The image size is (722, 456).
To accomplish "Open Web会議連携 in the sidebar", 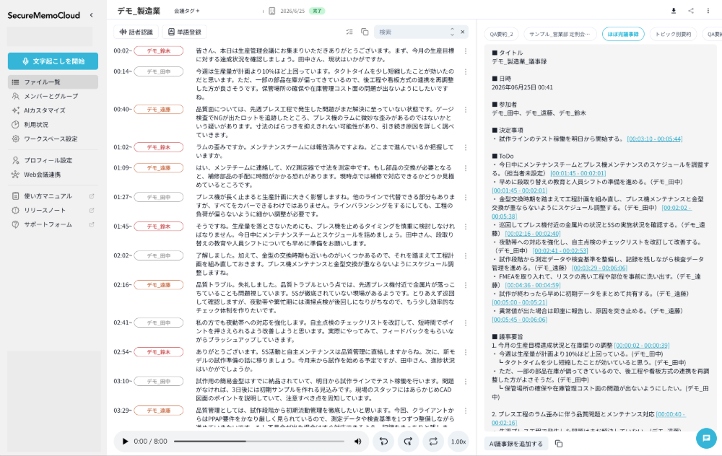I will pyautogui.click(x=53, y=175).
